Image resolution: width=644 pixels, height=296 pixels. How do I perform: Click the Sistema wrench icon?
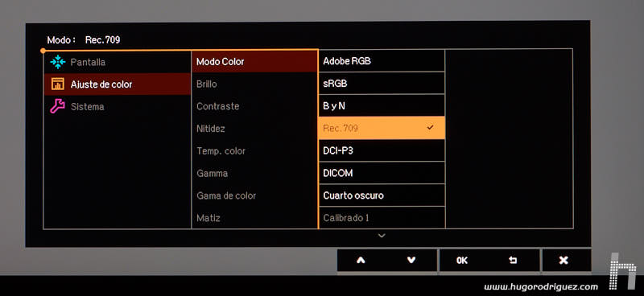[x=57, y=106]
